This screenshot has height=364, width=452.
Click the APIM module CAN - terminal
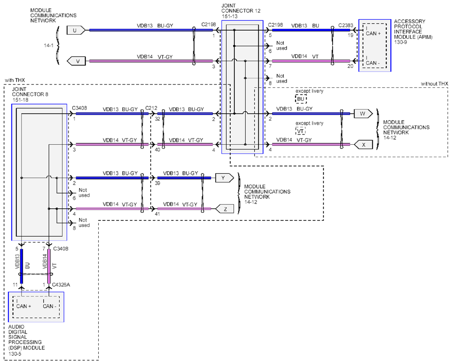click(x=373, y=63)
